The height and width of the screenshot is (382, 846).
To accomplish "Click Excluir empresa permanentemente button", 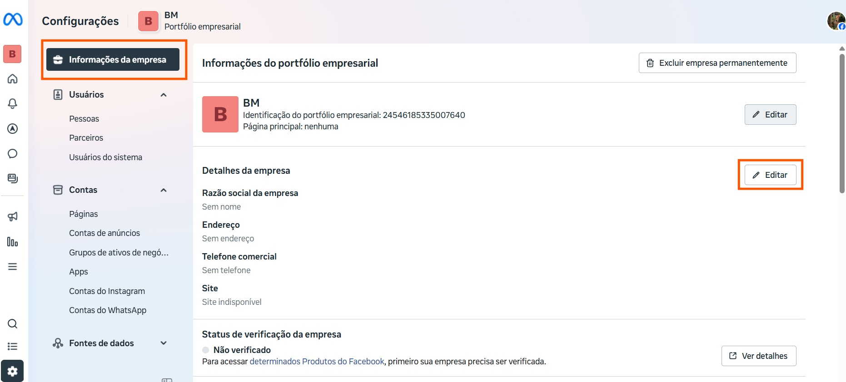I will point(717,63).
